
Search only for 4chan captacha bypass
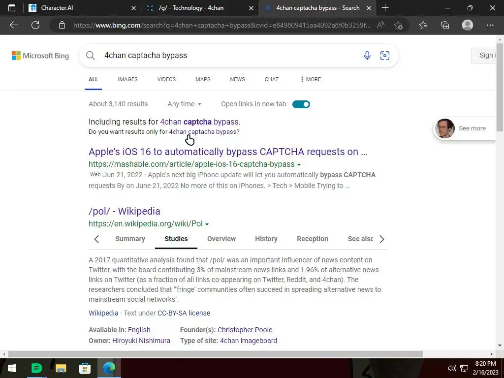tap(204, 132)
